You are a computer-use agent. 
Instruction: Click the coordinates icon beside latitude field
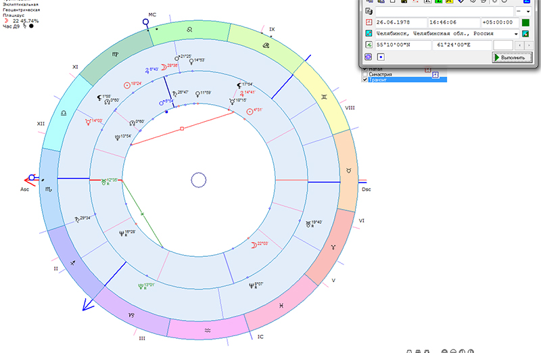(x=369, y=45)
